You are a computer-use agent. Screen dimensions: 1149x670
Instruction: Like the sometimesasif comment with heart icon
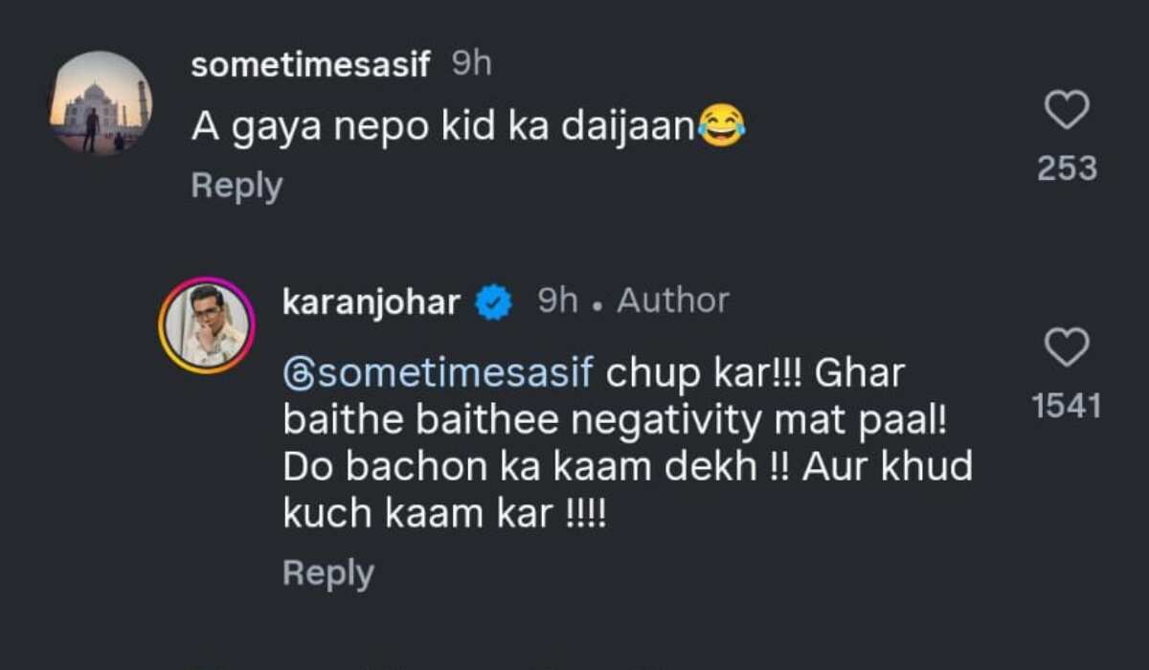[1066, 111]
